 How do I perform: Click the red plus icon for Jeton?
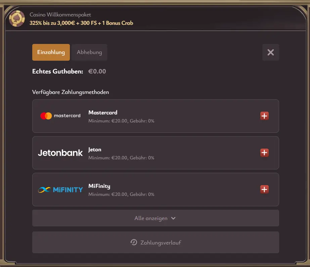pos(264,153)
